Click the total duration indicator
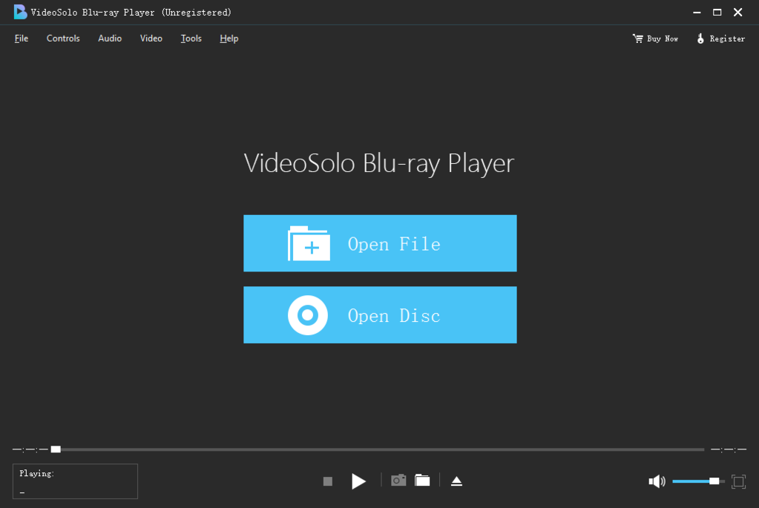The height and width of the screenshot is (508, 759). tap(729, 449)
